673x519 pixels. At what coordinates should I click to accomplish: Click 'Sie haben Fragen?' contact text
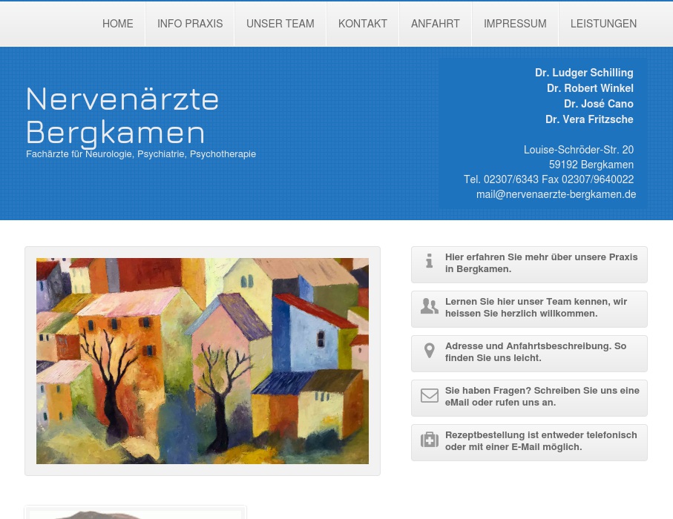[542, 397]
